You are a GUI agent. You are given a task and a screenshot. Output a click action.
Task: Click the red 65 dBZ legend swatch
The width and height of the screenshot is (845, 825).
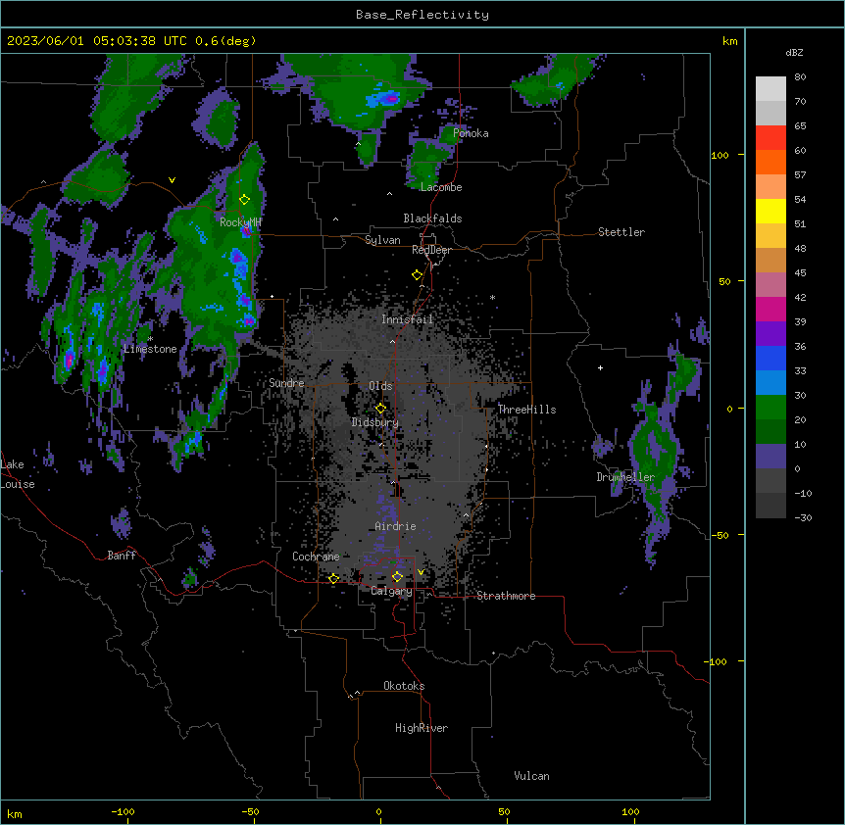click(770, 138)
